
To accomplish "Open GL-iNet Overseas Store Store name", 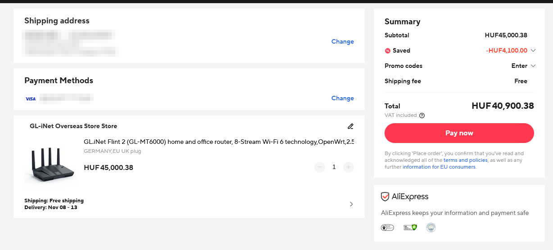I will click(73, 126).
